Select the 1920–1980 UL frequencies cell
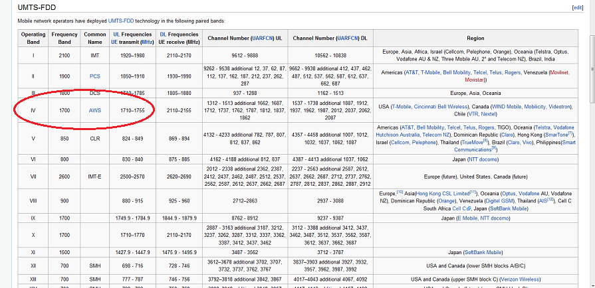 132,55
